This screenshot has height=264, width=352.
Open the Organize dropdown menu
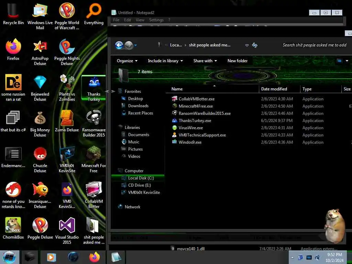127,61
